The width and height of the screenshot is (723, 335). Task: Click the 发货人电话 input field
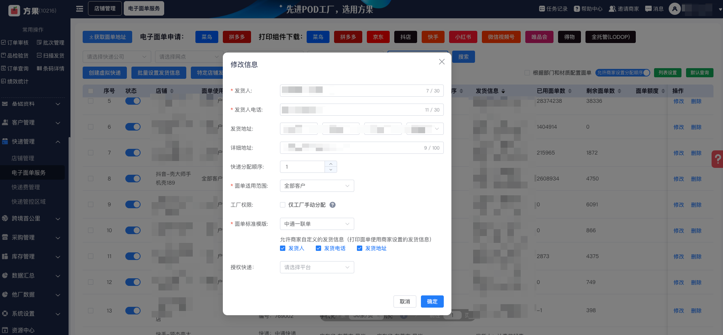362,110
